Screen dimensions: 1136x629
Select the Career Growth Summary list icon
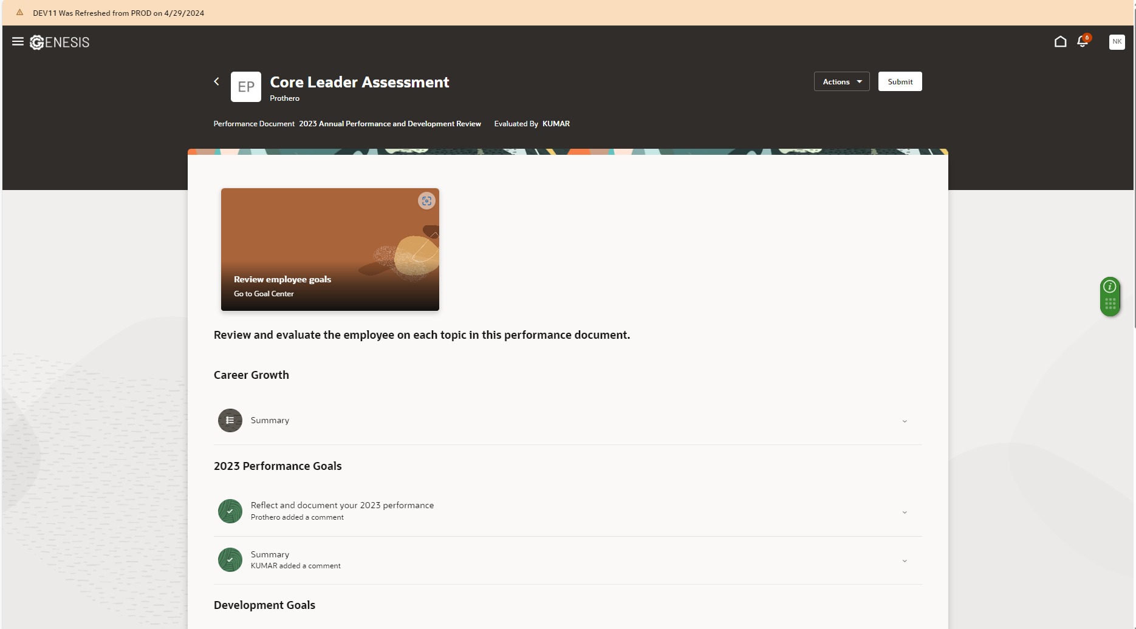coord(230,420)
